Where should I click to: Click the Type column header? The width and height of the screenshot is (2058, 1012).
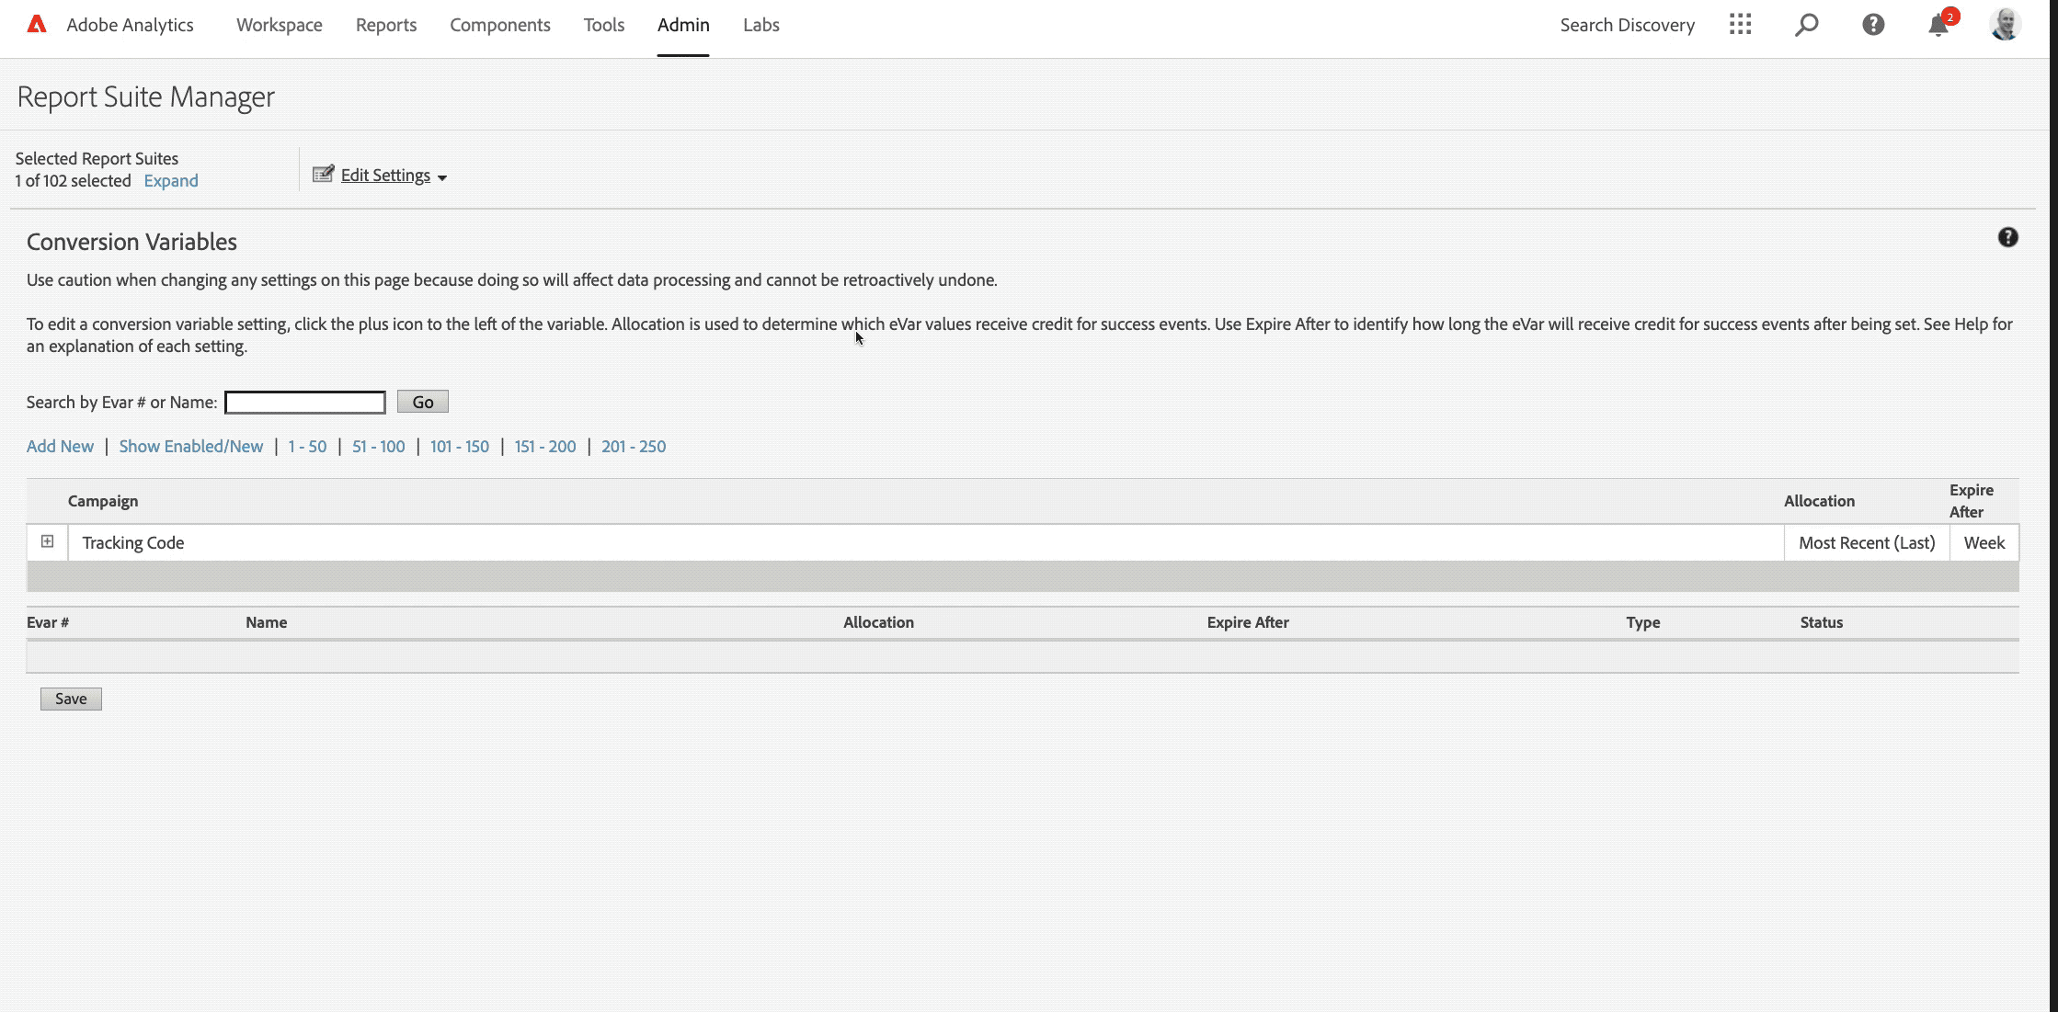[1643, 622]
